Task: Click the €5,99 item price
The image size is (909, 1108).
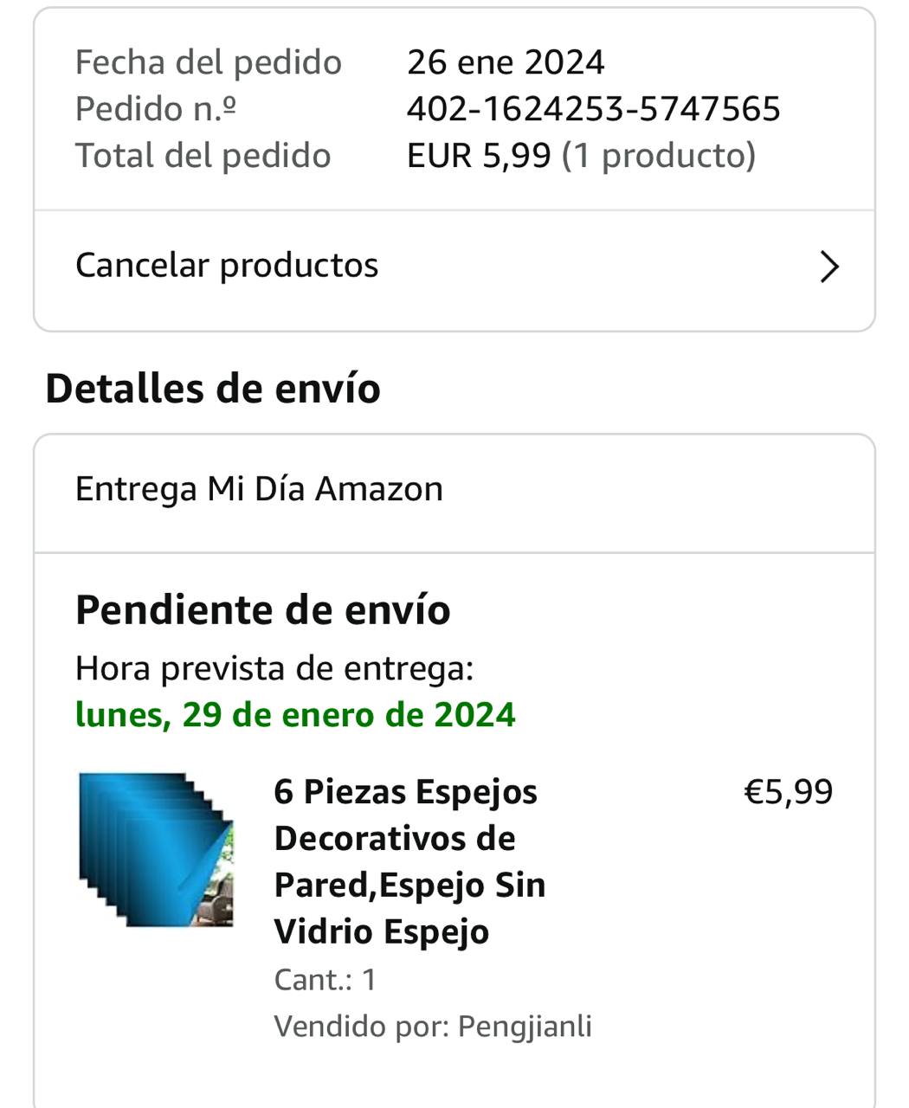Action: pyautogui.click(x=789, y=792)
